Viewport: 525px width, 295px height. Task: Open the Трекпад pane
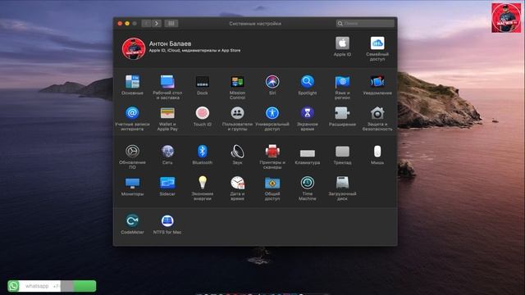(x=342, y=152)
